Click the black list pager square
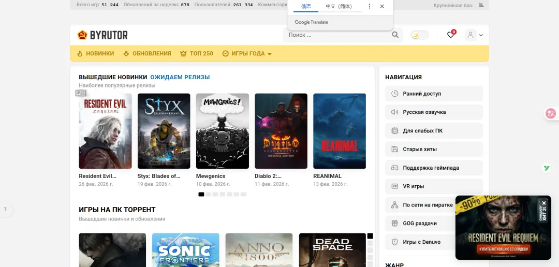The image size is (559, 267). point(370,236)
